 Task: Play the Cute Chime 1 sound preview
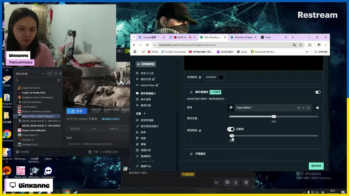pos(317,108)
